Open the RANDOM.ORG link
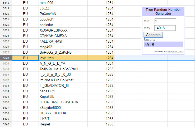The height and width of the screenshot is (127, 195). tap(175, 52)
